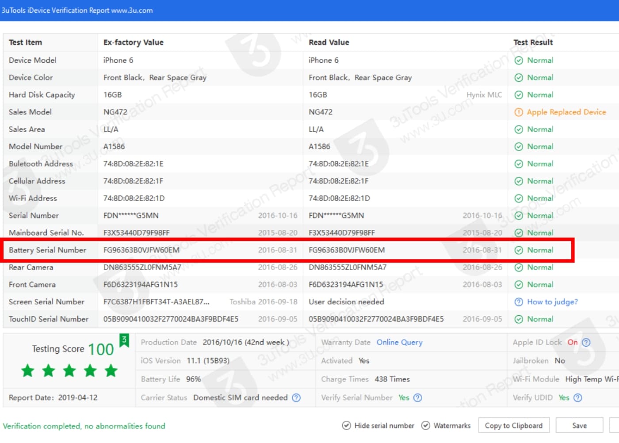Click help icon beside Verify Serial Number

417,397
